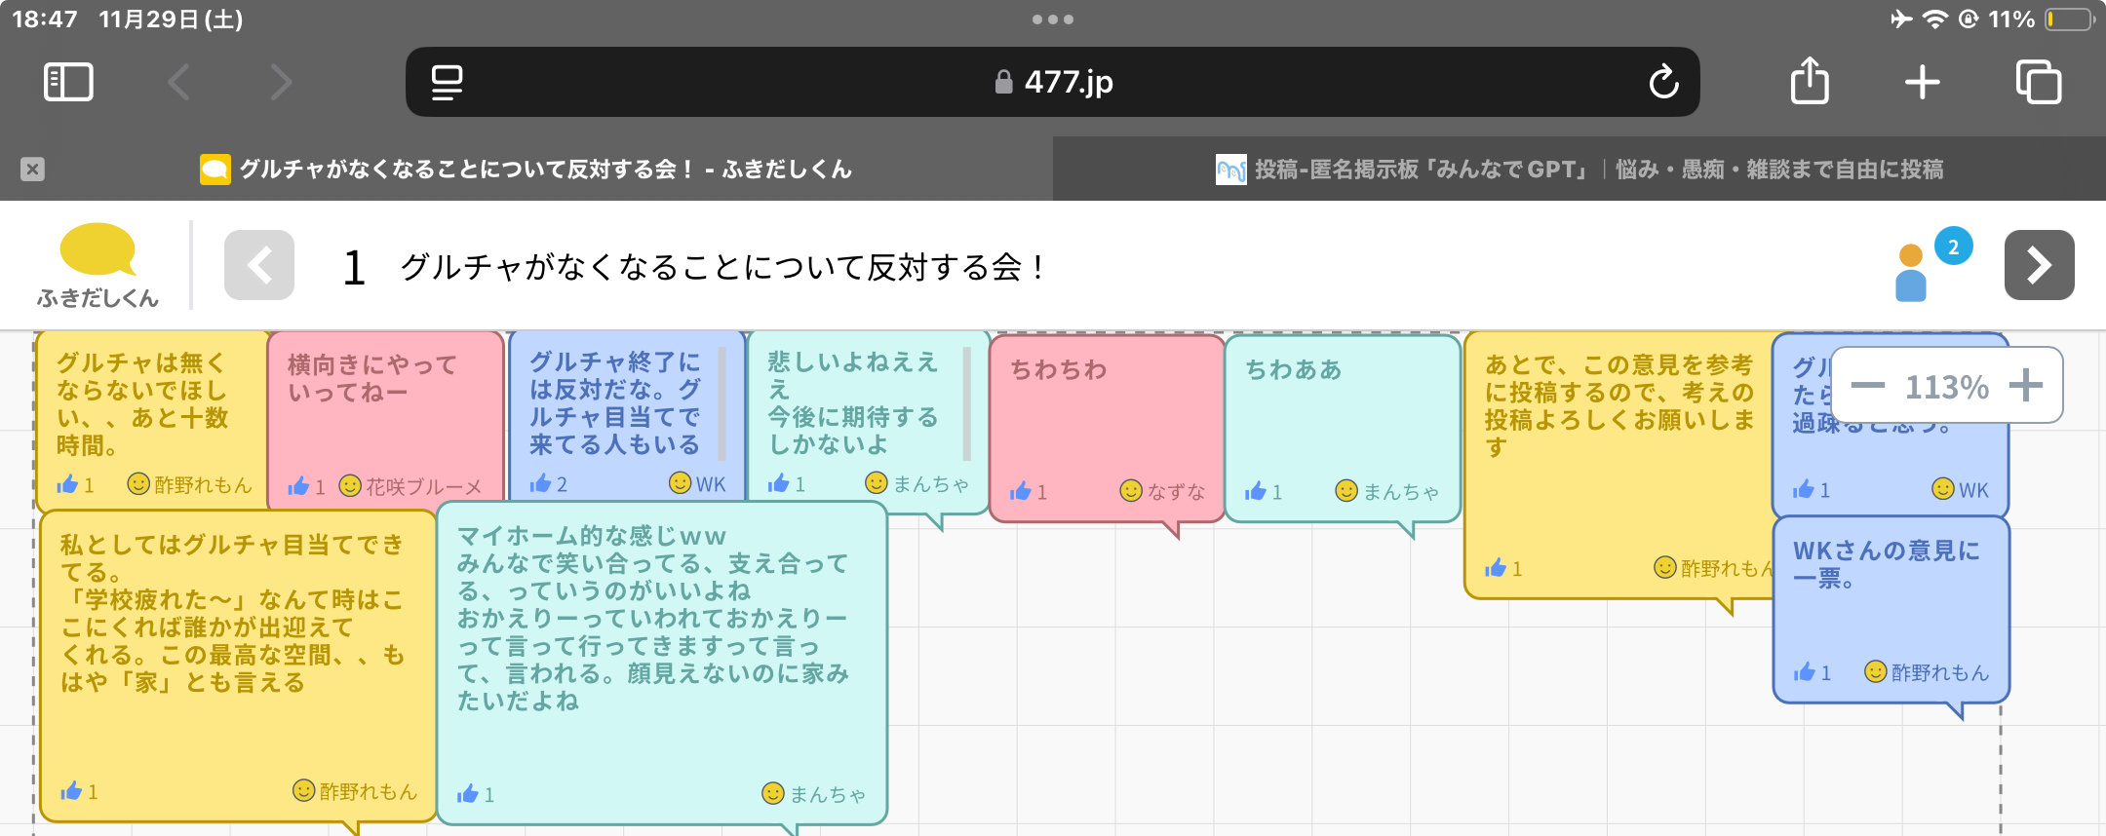This screenshot has width=2106, height=836.
Task: Like the 横向きにやっていってねー post
Action: click(299, 486)
